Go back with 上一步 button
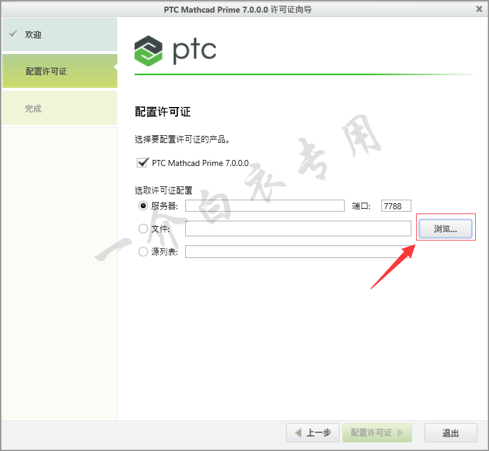 [313, 432]
